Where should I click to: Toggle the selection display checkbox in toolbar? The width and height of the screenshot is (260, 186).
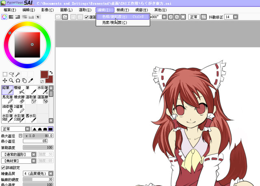click(87, 17)
